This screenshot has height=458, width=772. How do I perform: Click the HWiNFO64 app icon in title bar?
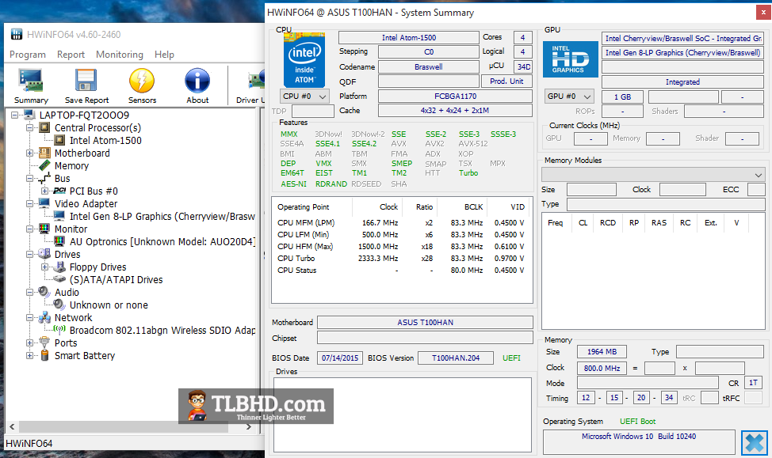coord(17,34)
